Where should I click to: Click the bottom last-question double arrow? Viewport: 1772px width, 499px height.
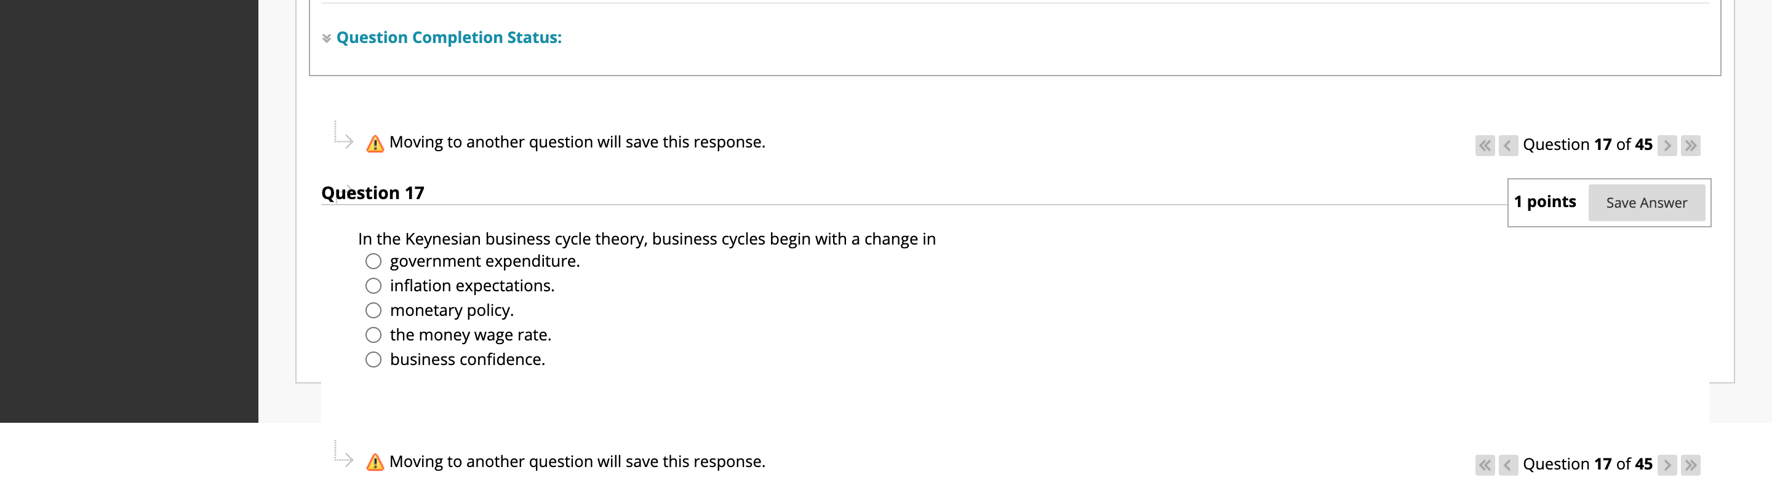coord(1691,465)
